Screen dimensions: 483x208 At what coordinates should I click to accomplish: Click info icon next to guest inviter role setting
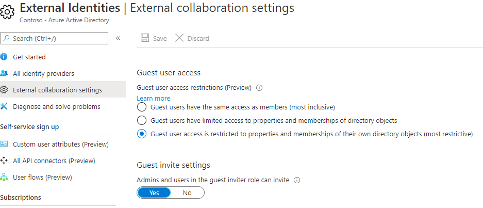tap(297, 180)
